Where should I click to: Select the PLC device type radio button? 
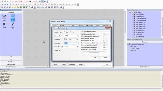point(71,32)
